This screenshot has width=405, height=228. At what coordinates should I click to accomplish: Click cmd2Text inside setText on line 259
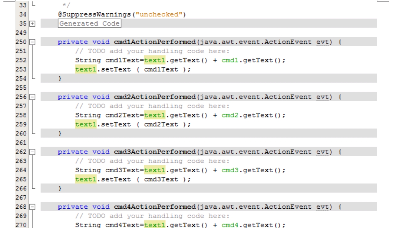(161, 124)
